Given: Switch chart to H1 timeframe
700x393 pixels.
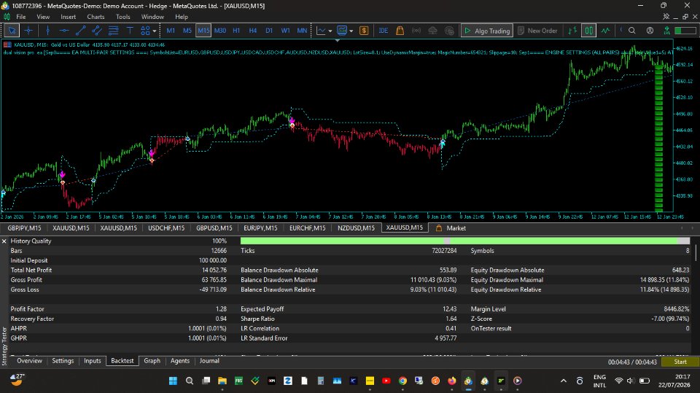Looking at the screenshot, I should (x=236, y=31).
